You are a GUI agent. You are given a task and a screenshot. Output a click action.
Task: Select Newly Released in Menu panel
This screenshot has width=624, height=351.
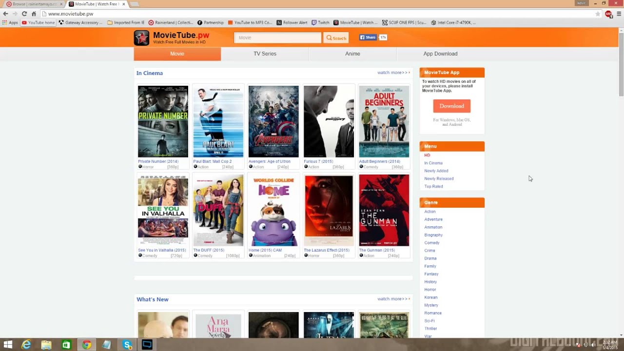point(439,178)
